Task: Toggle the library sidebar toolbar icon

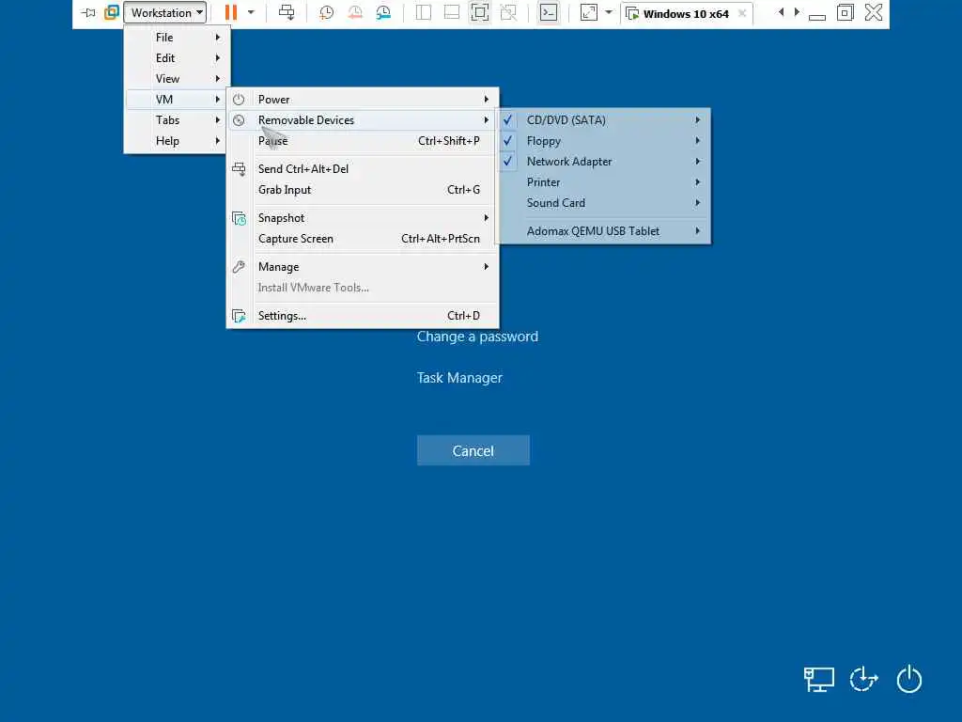Action: click(424, 12)
